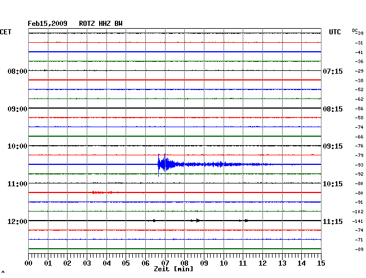Click the DC offset value -58
This screenshot has height=278, width=366.
[x=359, y=118]
